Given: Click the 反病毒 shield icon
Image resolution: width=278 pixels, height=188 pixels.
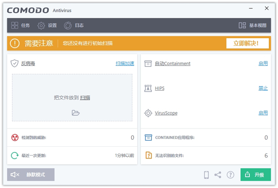Looking at the screenshot, I should click(x=14, y=63).
